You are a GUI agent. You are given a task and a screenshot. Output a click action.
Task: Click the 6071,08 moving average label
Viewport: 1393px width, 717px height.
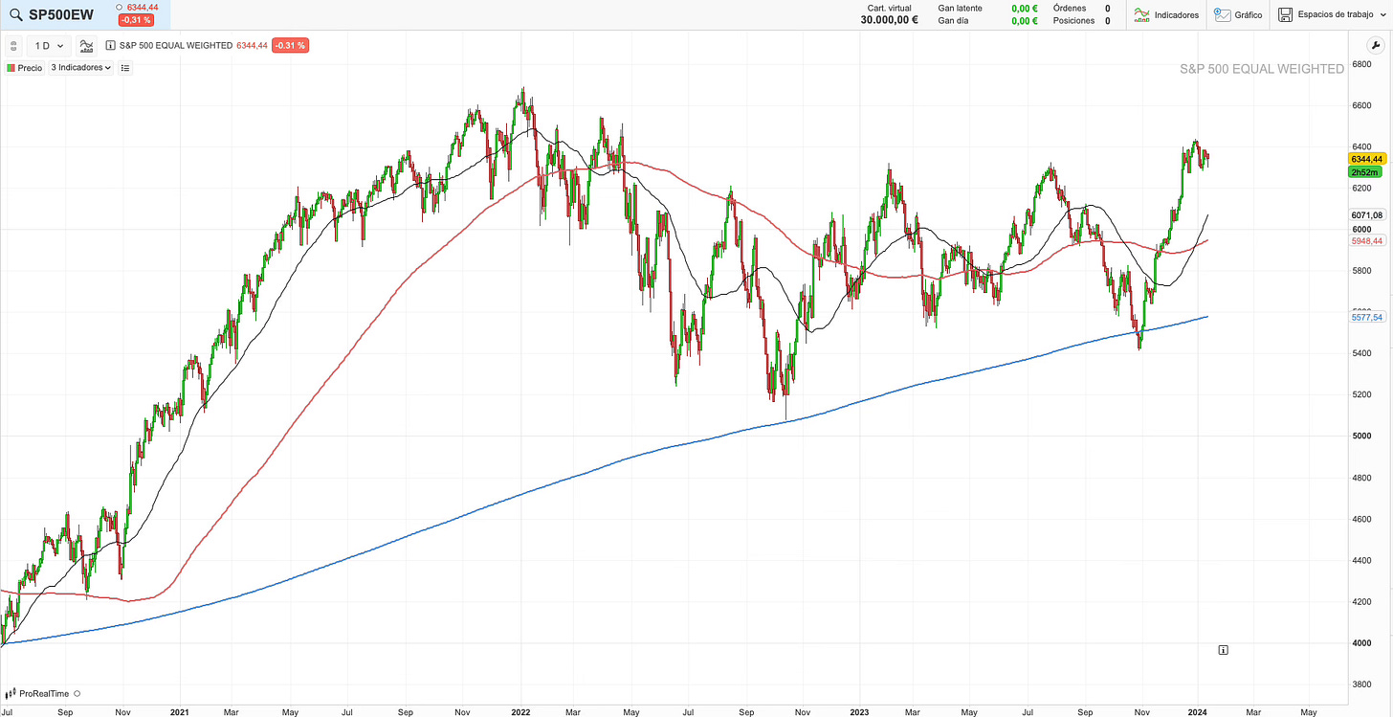coord(1366,215)
